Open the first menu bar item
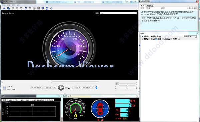The image size is (200, 122). (3, 5)
